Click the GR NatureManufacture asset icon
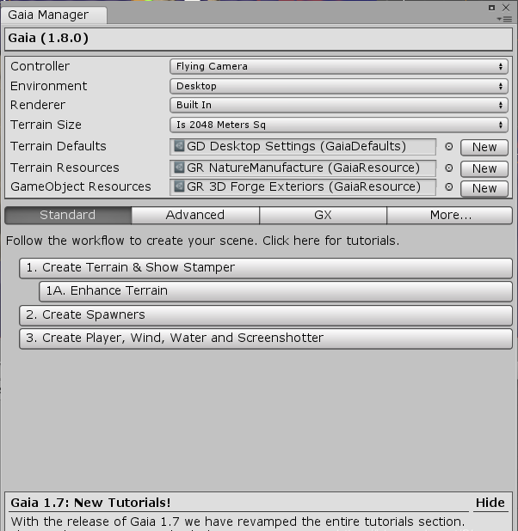The image size is (518, 531). coord(179,168)
